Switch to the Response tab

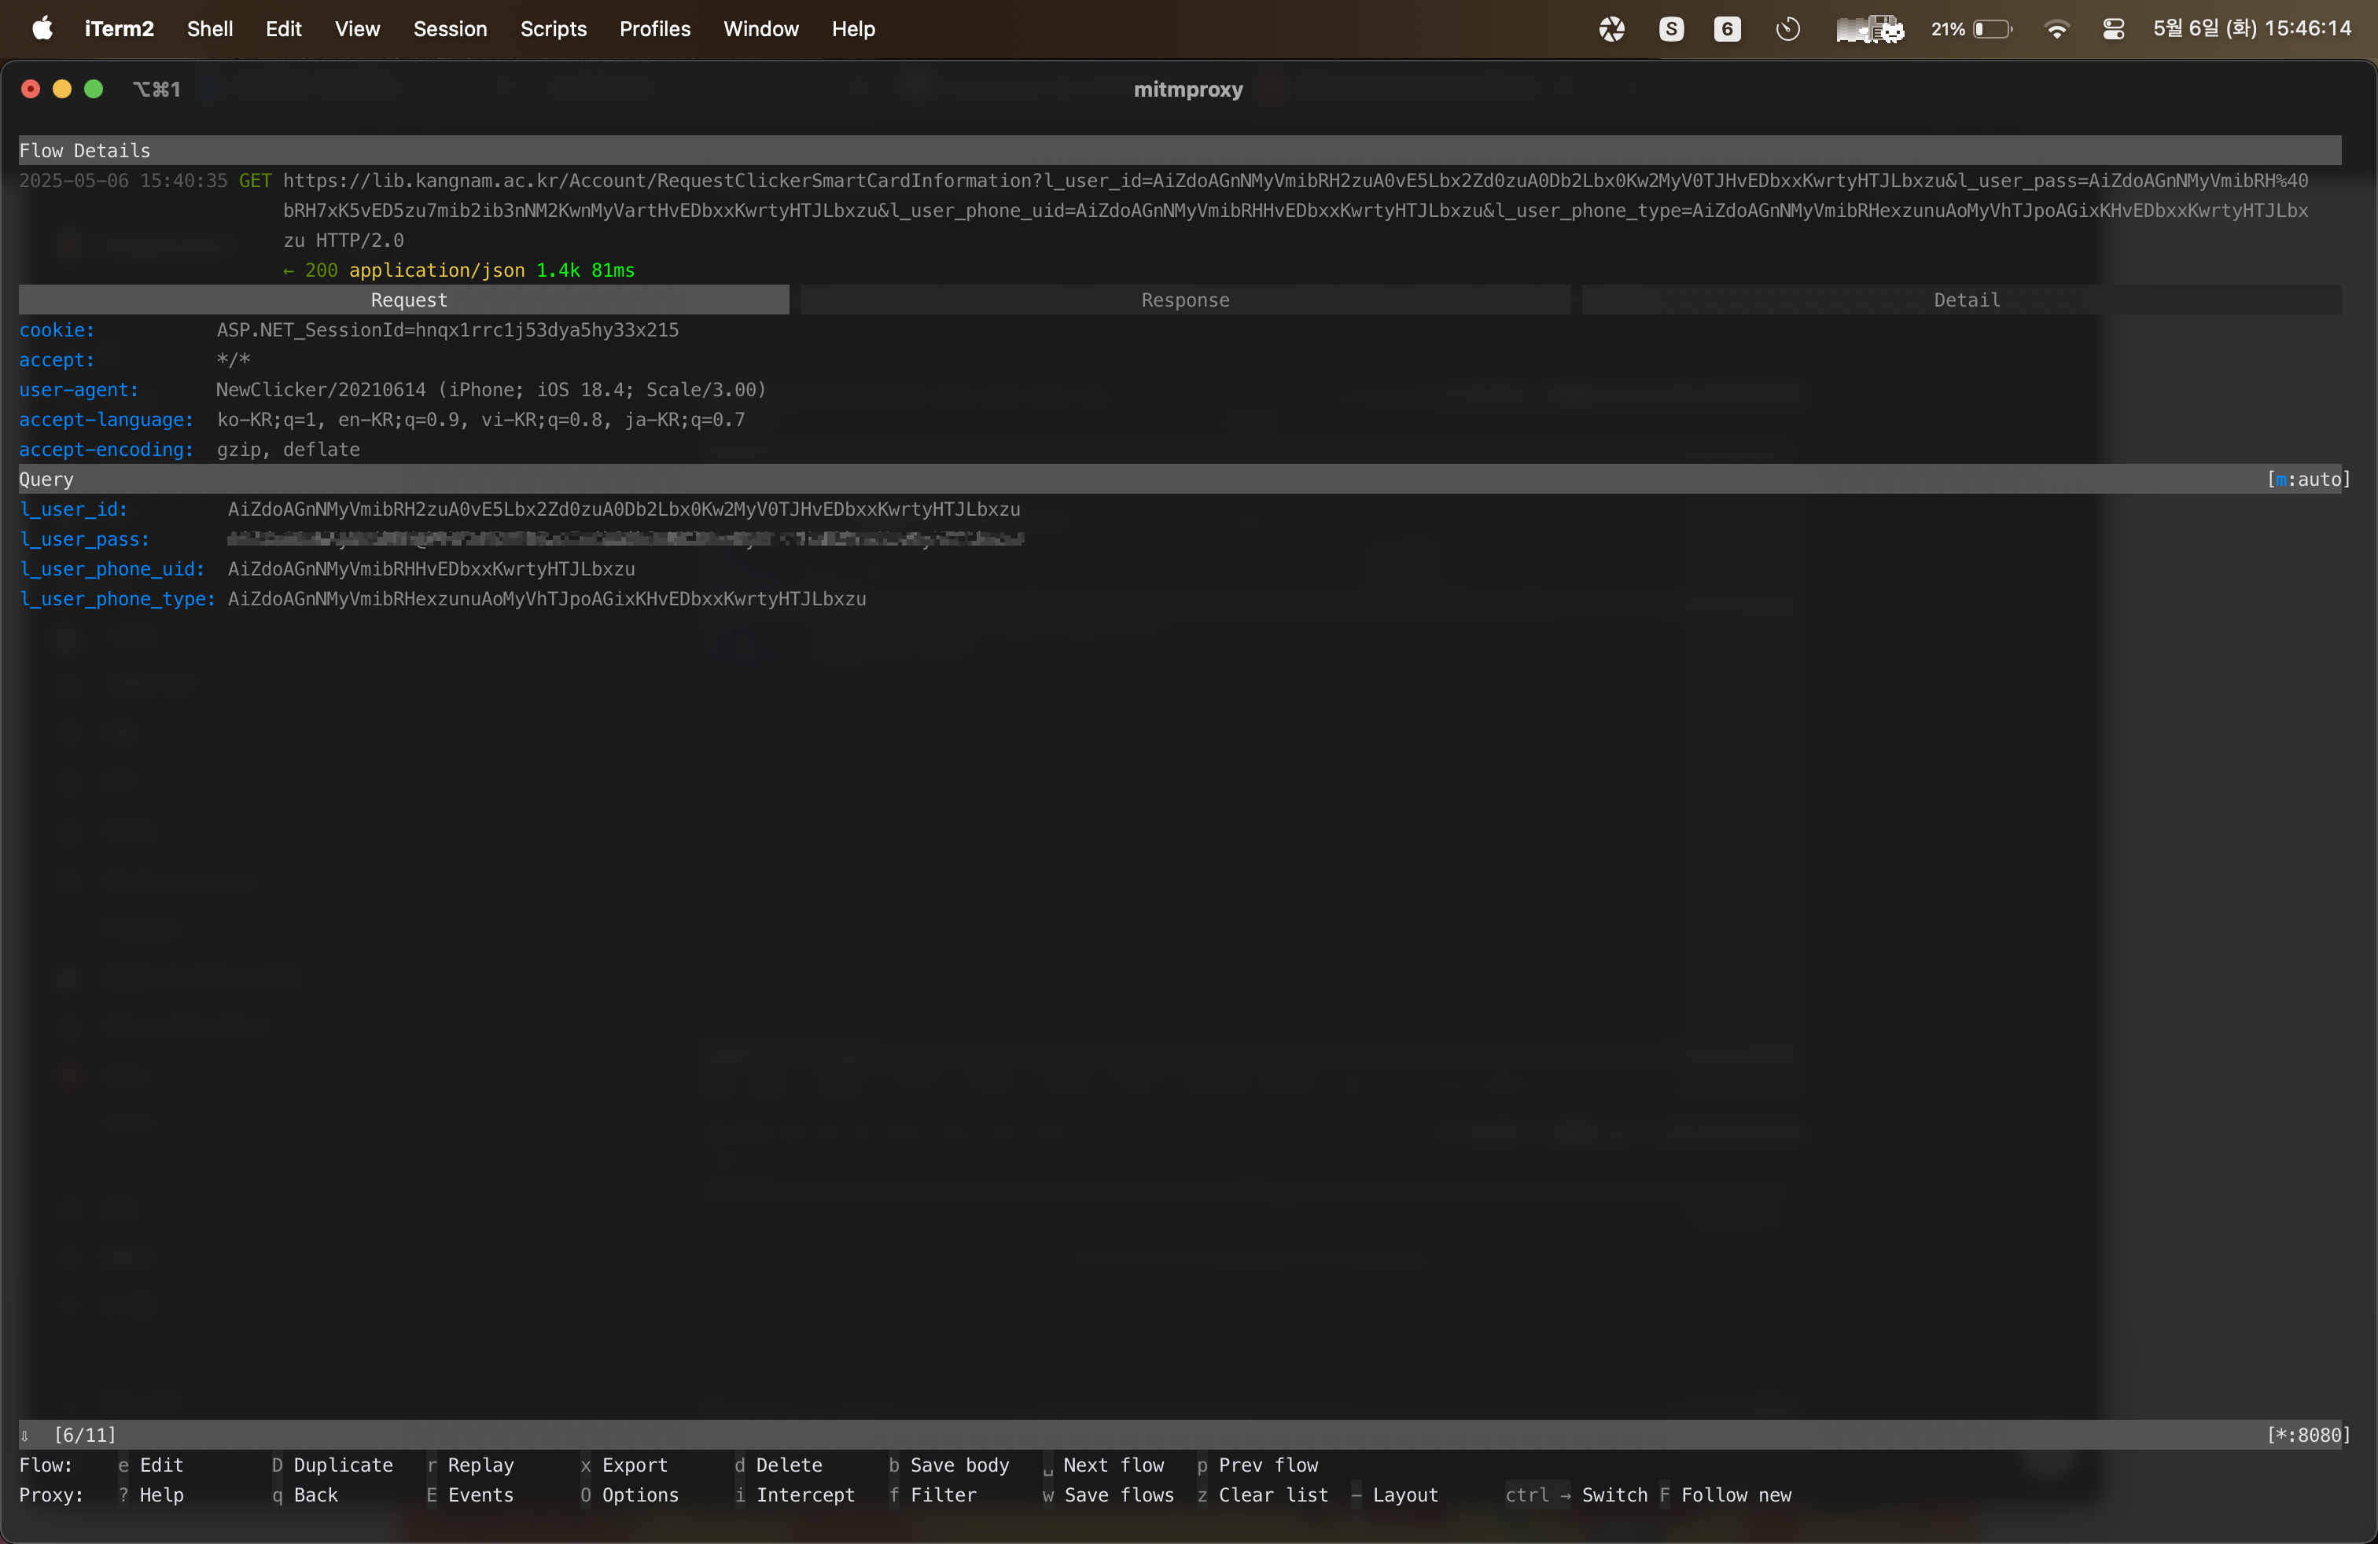click(1185, 300)
